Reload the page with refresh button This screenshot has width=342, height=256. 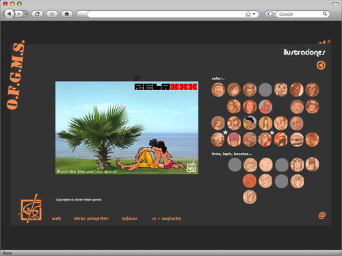coord(38,14)
